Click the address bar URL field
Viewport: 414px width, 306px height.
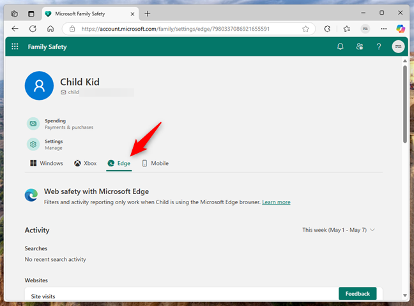[185, 29]
